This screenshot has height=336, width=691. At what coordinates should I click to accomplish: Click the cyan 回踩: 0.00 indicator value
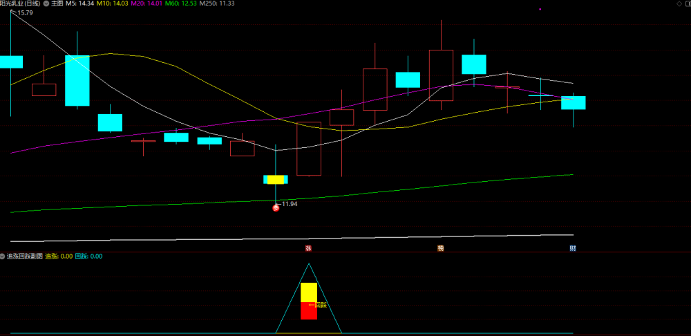[x=89, y=256]
